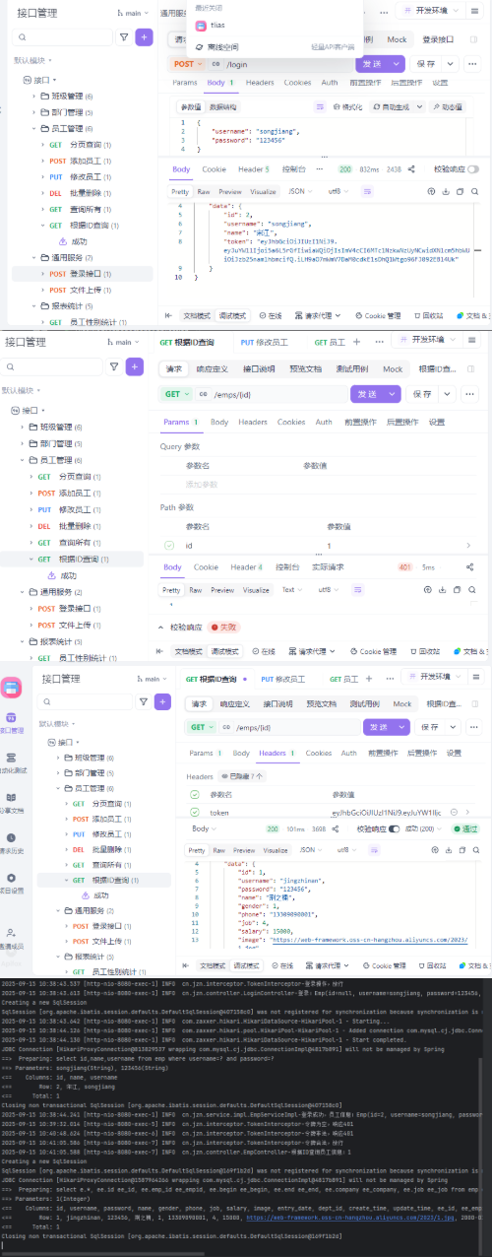Uncheck the token header row's checkbox

[195, 813]
